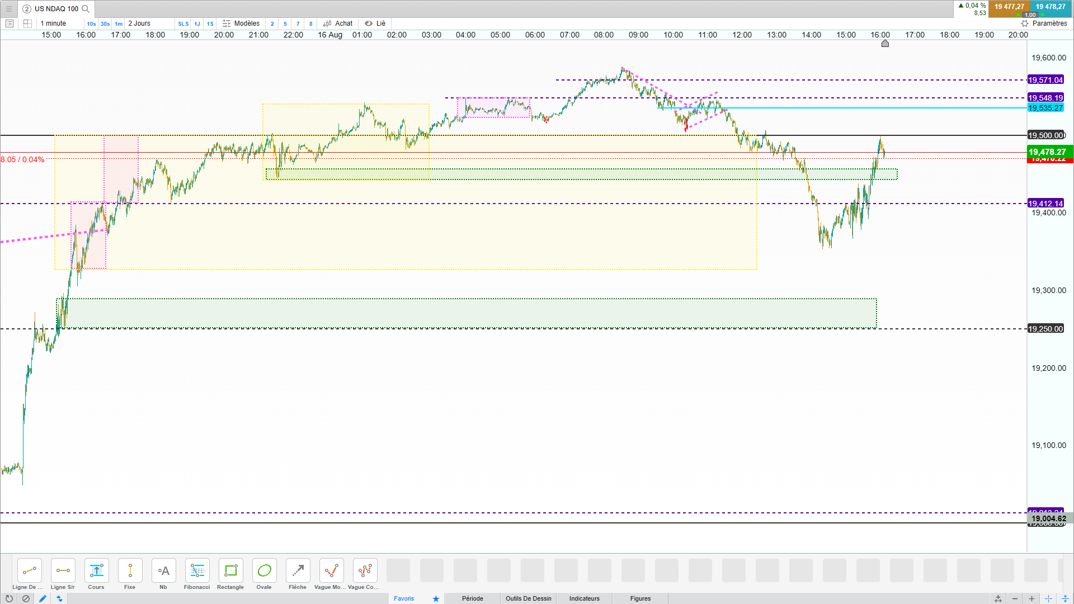Viewport: 1074px width, 604px height.
Task: Select the Nb text annotation tool
Action: pyautogui.click(x=163, y=571)
